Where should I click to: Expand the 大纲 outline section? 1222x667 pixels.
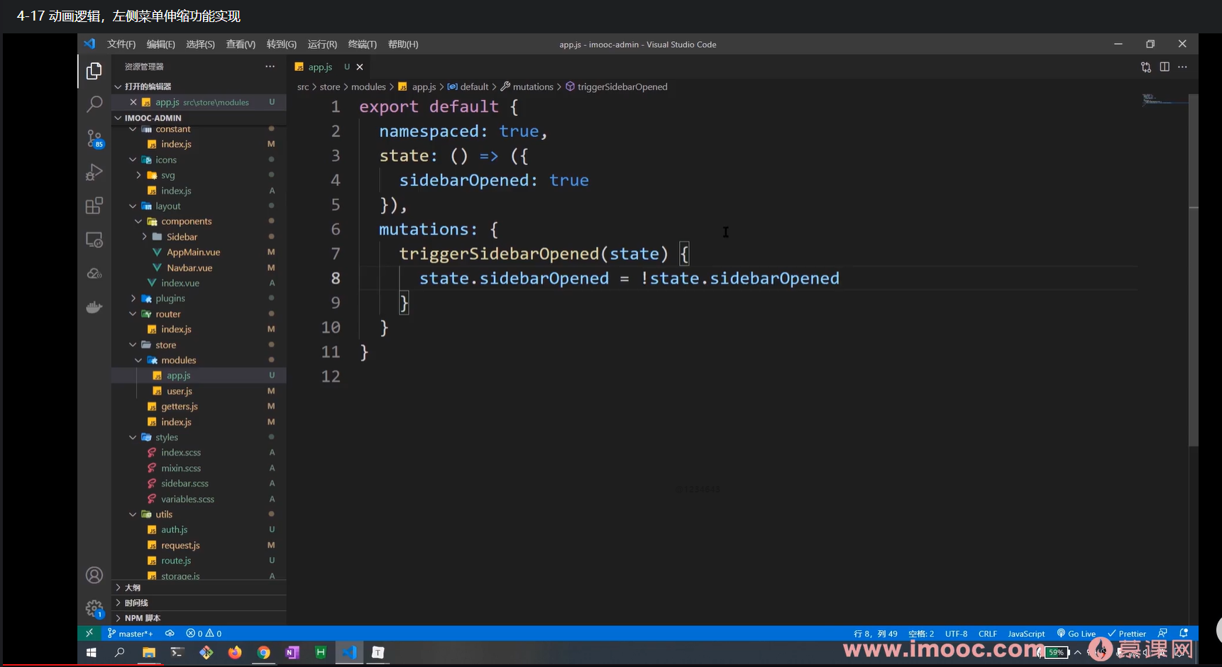pyautogui.click(x=199, y=588)
